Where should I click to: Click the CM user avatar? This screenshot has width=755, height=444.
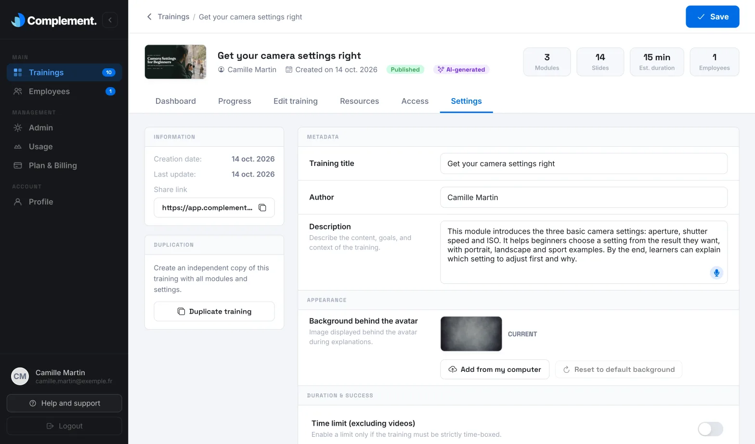[20, 376]
